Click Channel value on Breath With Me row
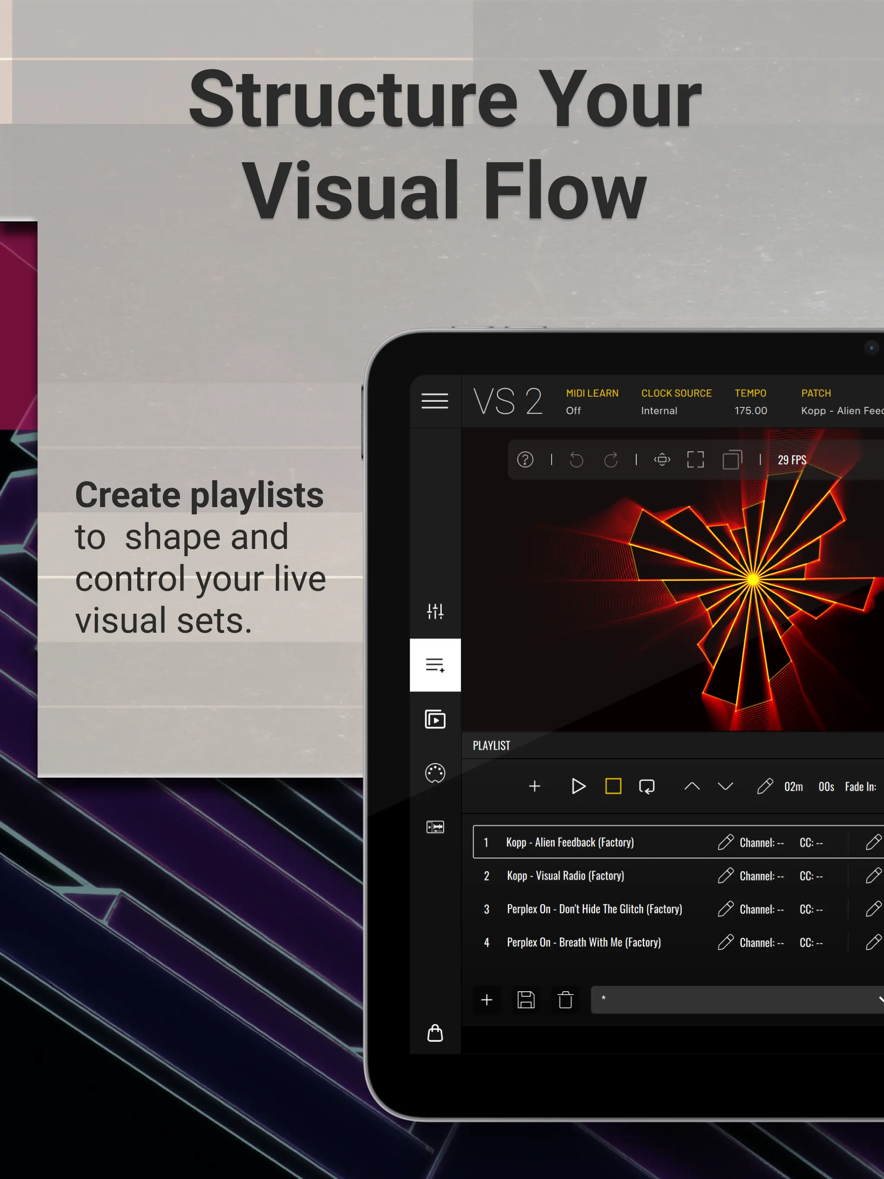Screen dimensions: 884x1179 pyautogui.click(x=762, y=943)
